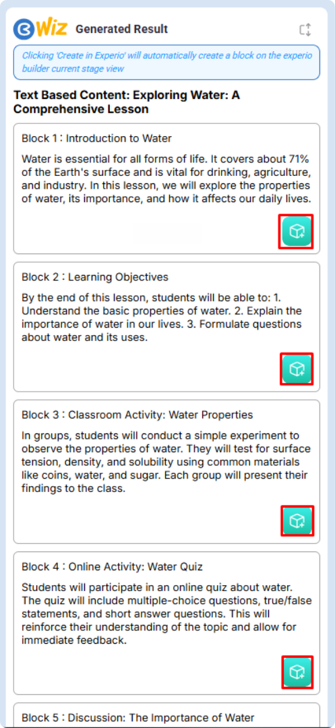Click the blue 'Create in Experio' info banner
Image resolution: width=335 pixels, height=728 pixels.
pos(166,62)
